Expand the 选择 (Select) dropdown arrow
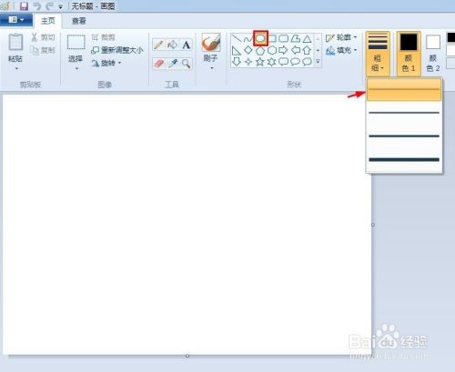Screen dimensions: 455x372 76,69
